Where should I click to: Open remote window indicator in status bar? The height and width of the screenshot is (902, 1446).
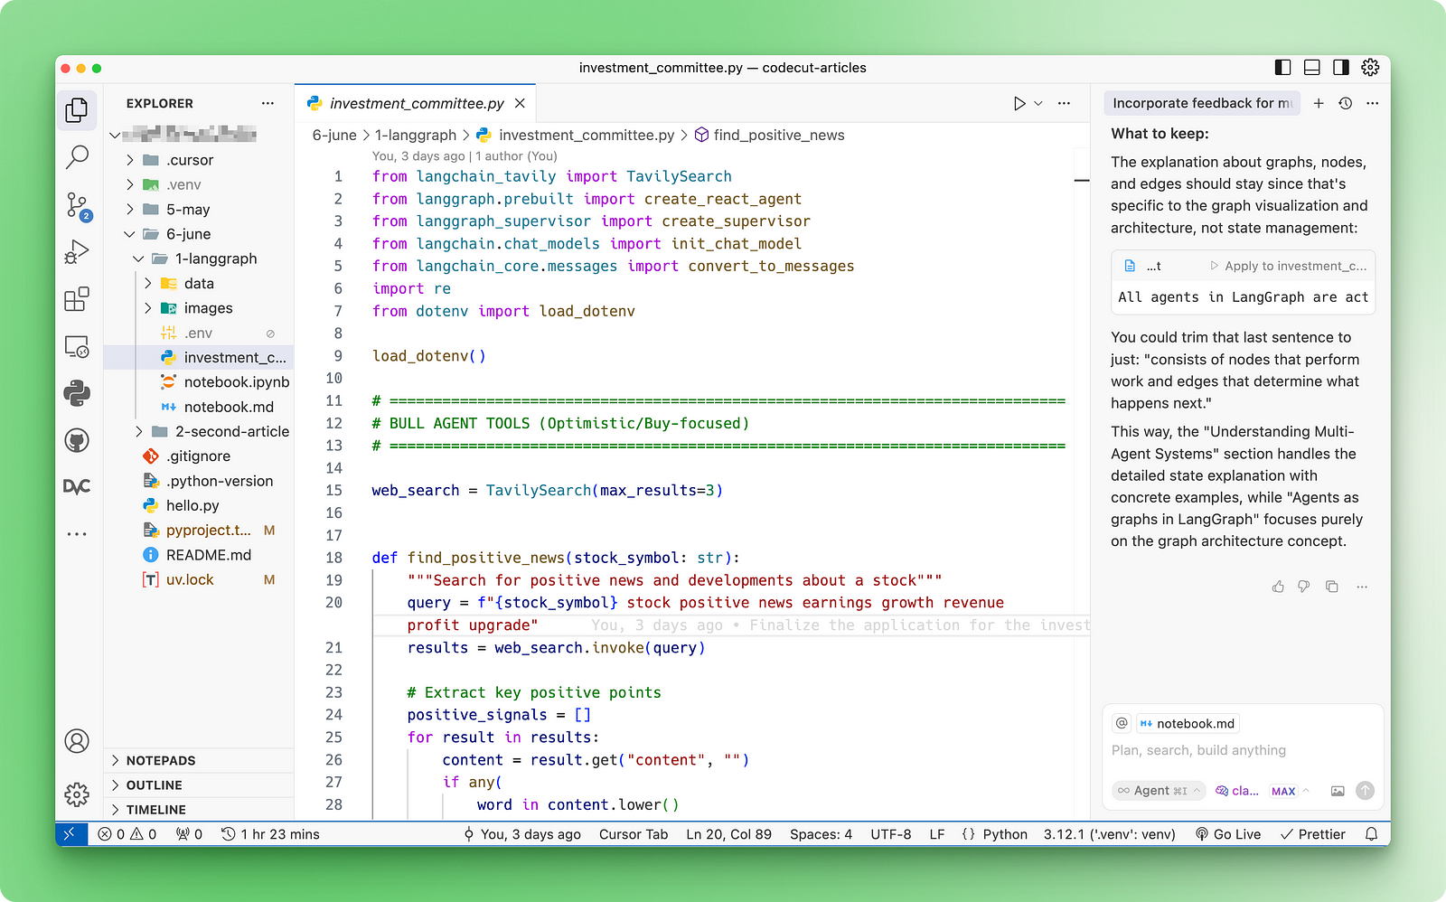pos(70,834)
